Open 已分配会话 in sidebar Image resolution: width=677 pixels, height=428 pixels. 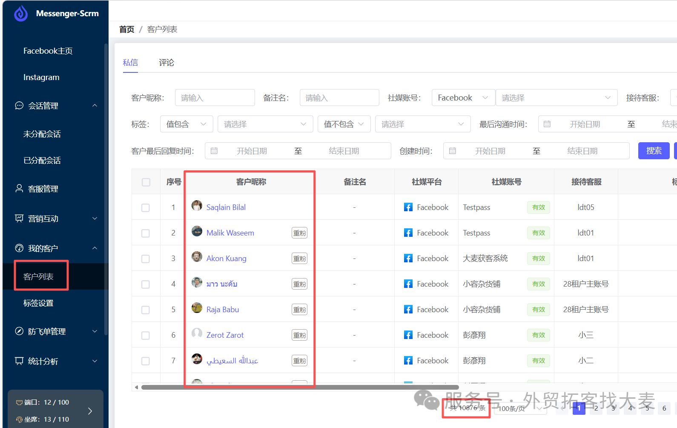tap(42, 160)
